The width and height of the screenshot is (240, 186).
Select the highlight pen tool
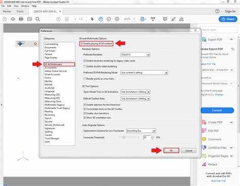(173, 19)
